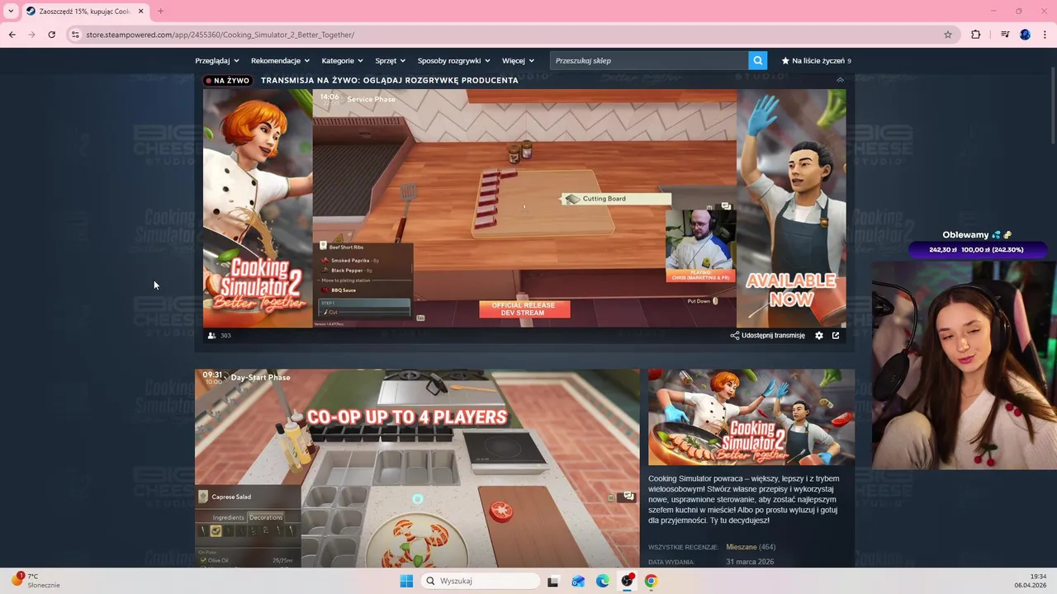Open the Chrome profile avatar
1057x594 pixels.
[1025, 35]
